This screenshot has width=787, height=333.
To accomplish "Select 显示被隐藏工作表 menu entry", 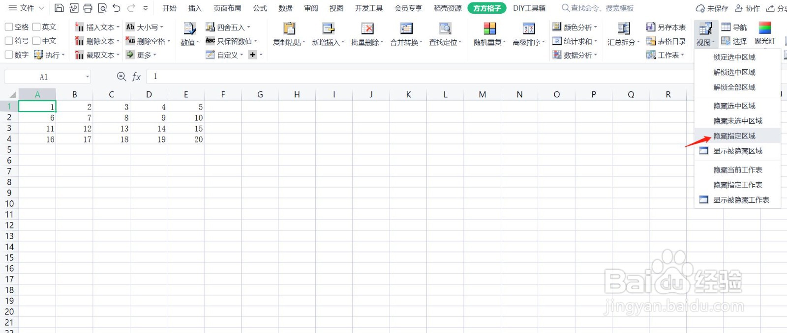I will 737,200.
